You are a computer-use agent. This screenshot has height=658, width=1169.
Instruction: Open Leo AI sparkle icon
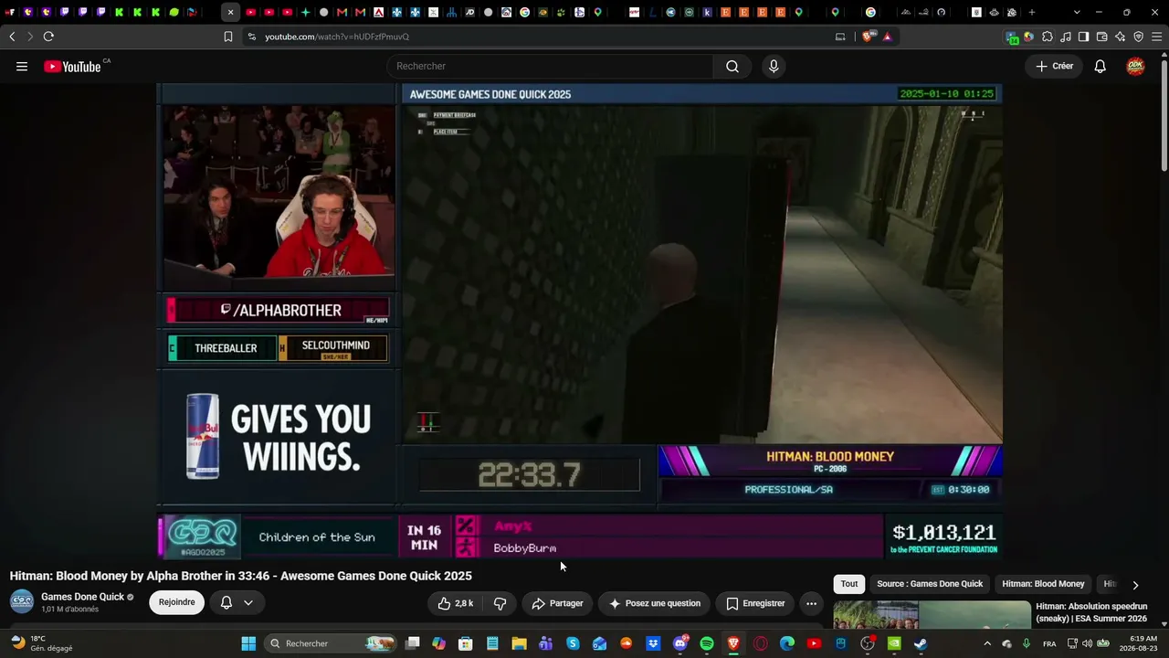(x=1121, y=37)
